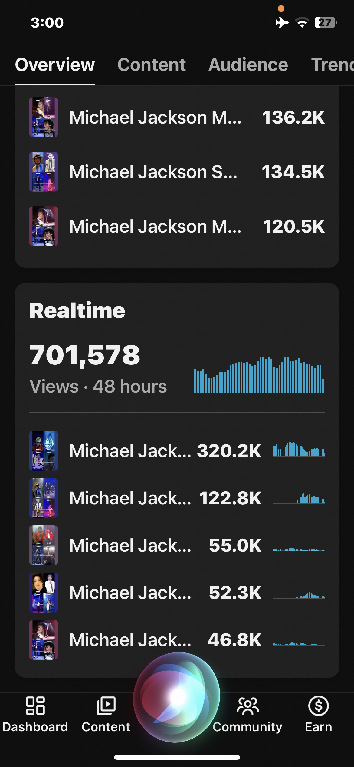This screenshot has height=767, width=354.
Task: Open the partially visible Trends tab
Action: coord(332,65)
